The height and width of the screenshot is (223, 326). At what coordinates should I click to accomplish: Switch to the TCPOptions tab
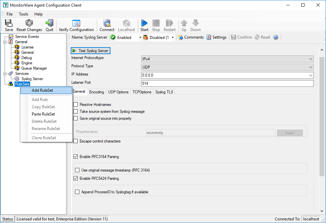click(x=142, y=92)
